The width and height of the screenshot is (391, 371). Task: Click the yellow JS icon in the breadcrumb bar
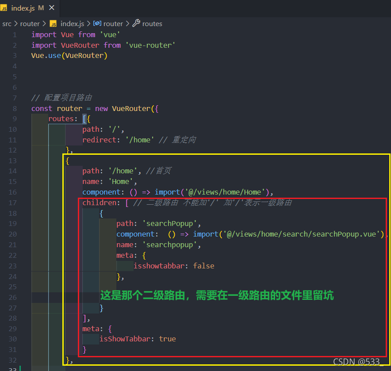click(53, 23)
